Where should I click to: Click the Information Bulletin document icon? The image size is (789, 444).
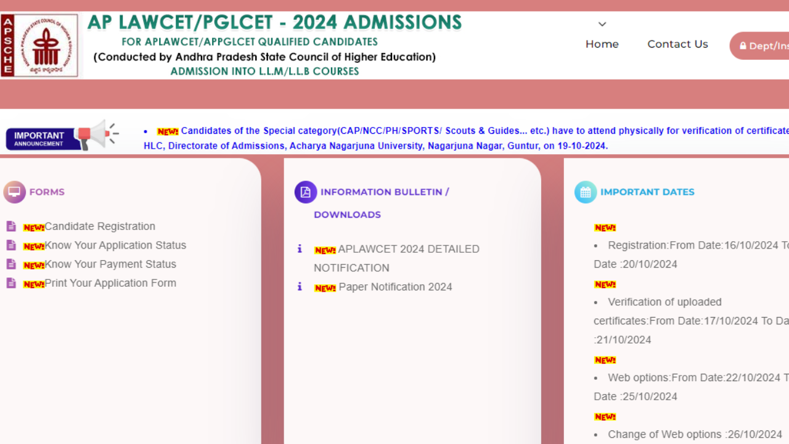tap(305, 192)
